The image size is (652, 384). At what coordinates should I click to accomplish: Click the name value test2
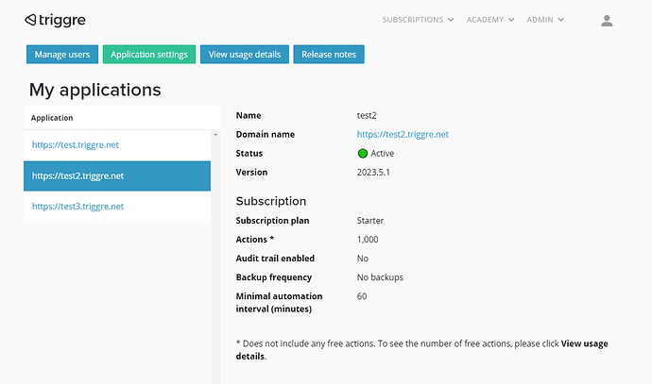[367, 115]
